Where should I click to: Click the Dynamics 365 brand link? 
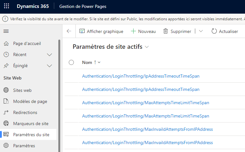pos(33,6)
